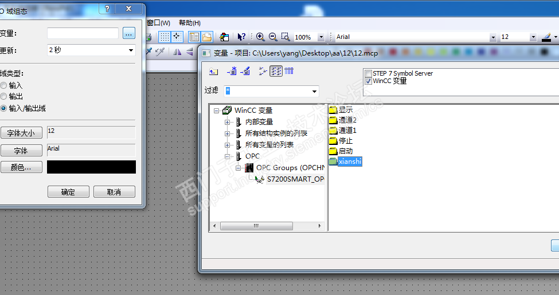Click the create new tag icon

tap(232, 71)
